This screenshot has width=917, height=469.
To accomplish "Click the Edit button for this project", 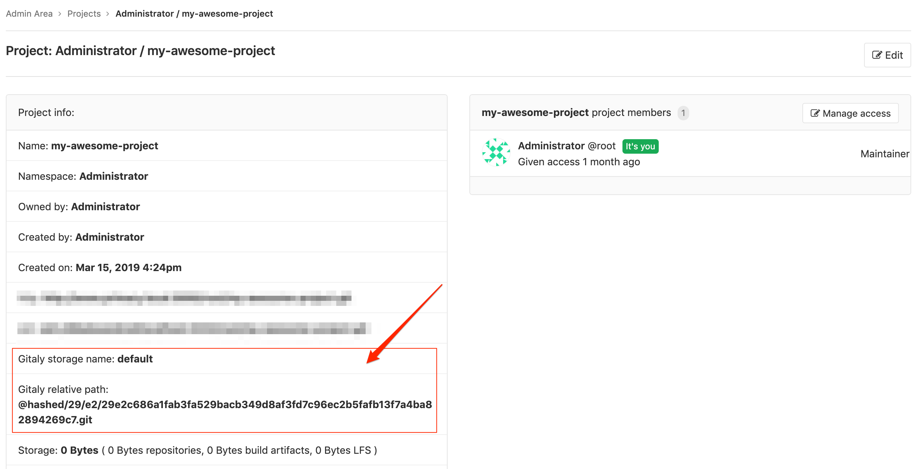I will (x=888, y=55).
